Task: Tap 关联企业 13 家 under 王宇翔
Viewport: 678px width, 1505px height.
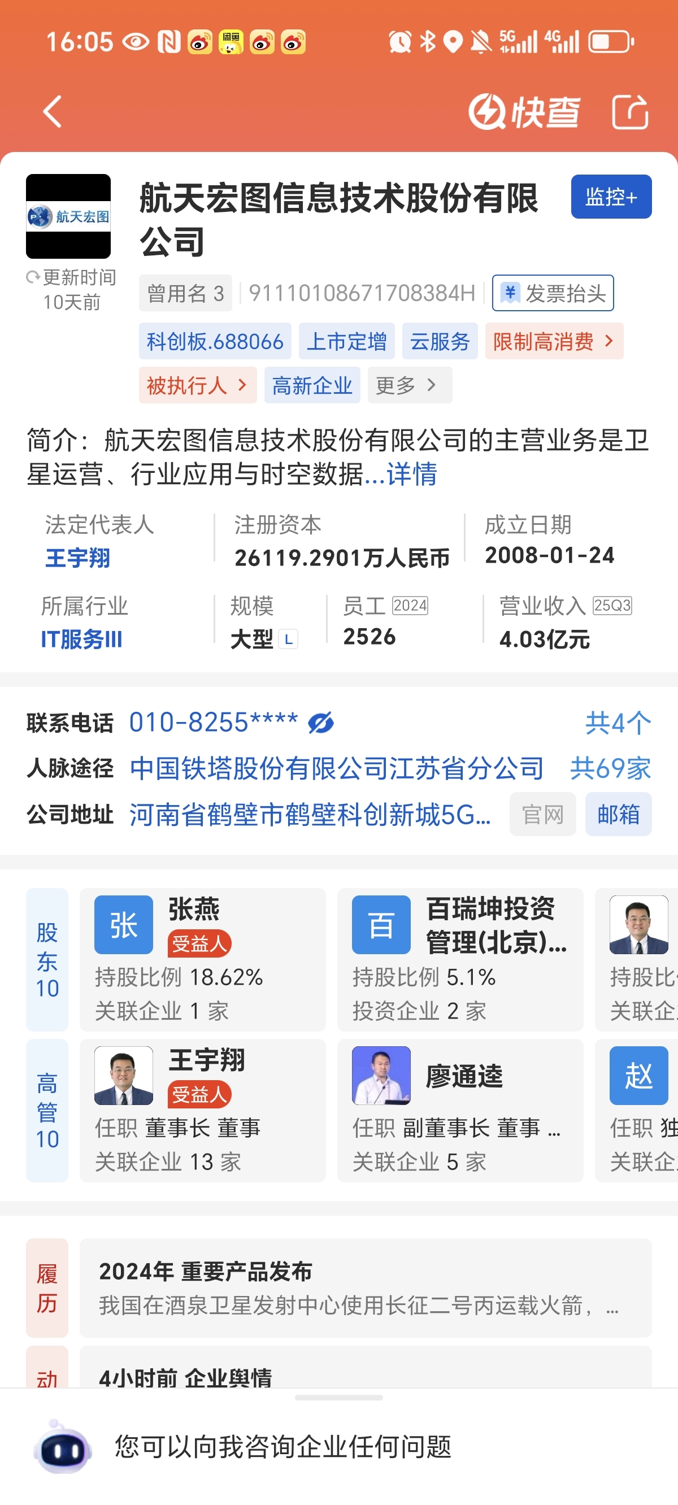Action: tap(168, 1162)
